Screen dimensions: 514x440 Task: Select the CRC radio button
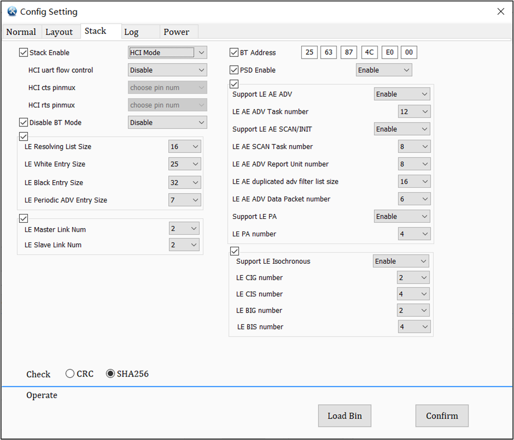pos(70,373)
